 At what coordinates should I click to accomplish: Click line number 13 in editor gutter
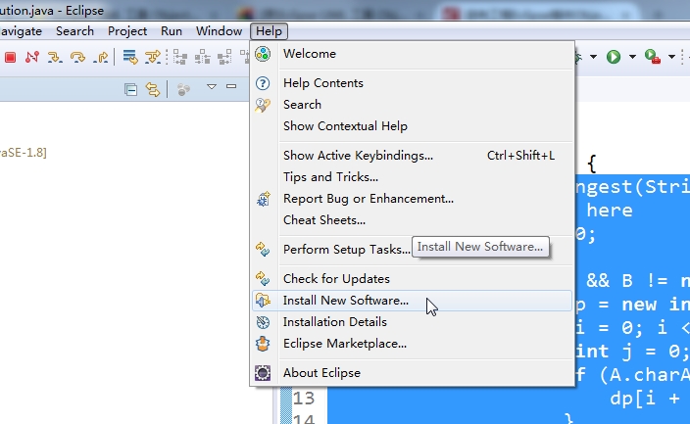(x=304, y=399)
